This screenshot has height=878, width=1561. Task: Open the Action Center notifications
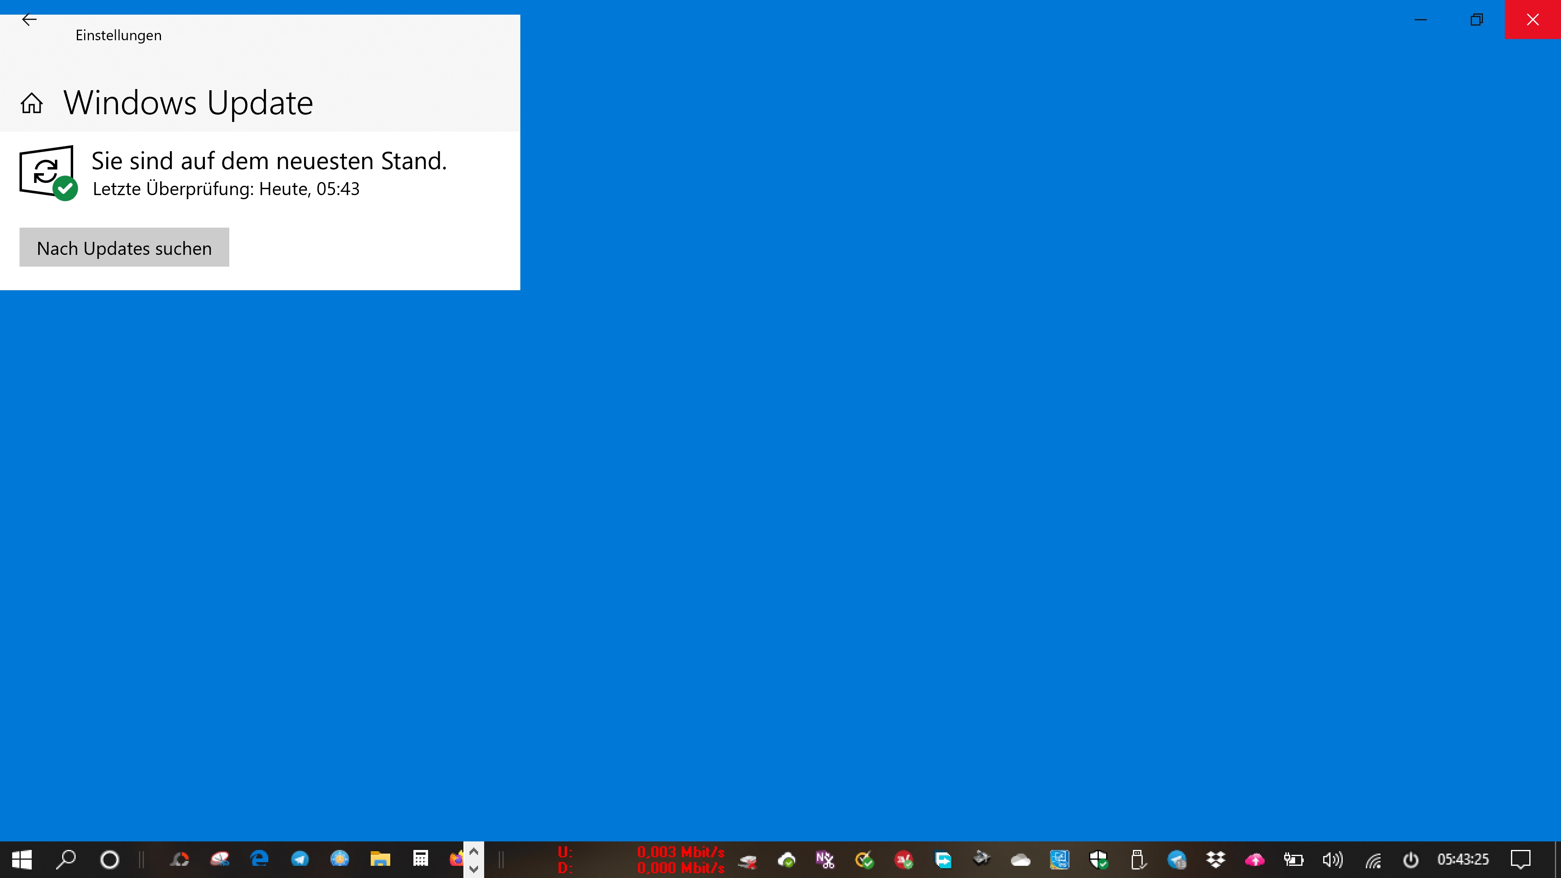[x=1520, y=860]
